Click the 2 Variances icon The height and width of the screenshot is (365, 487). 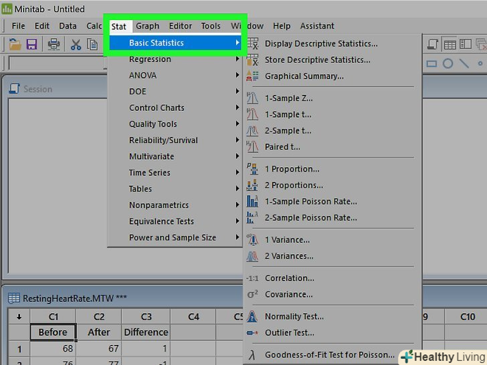tap(252, 256)
